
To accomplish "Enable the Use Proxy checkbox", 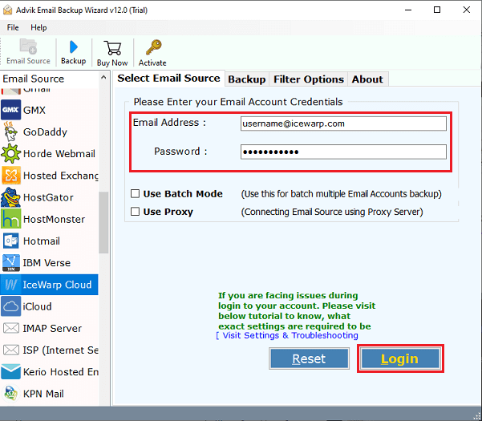I will [135, 212].
